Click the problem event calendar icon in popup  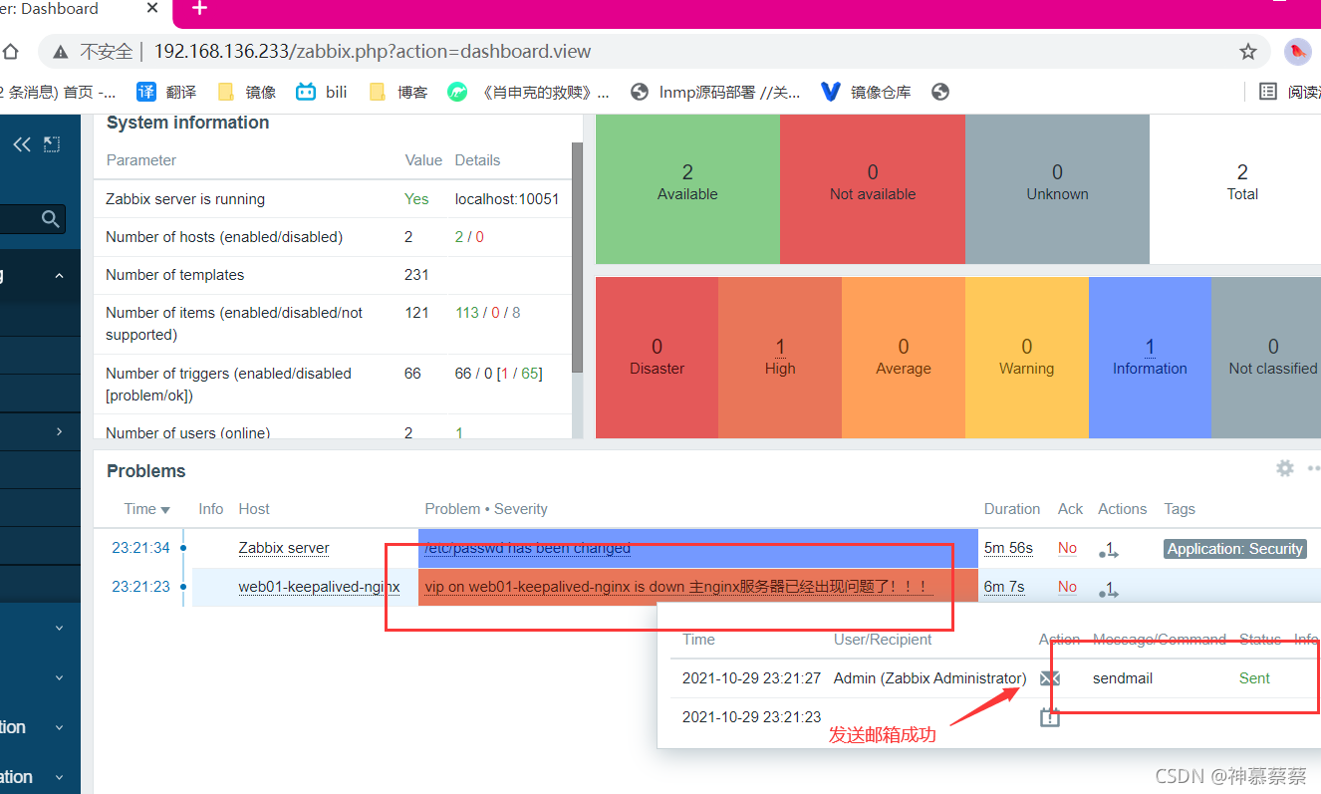[1049, 716]
